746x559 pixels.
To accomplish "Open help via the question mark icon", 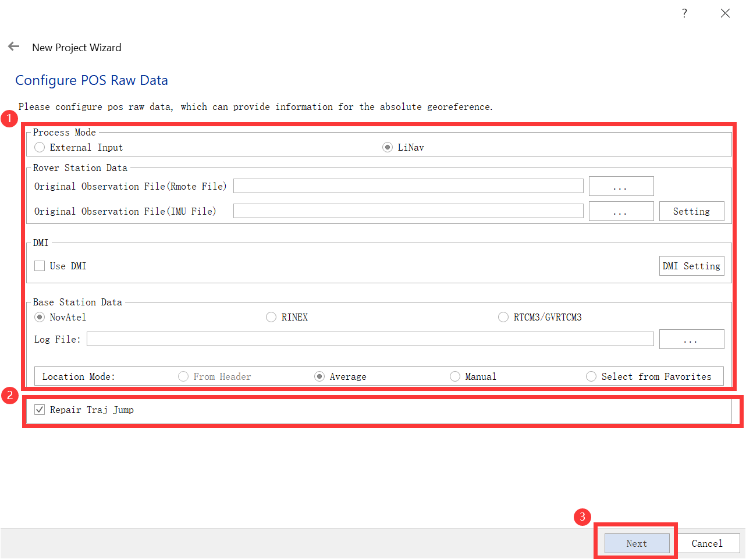I will (x=684, y=13).
